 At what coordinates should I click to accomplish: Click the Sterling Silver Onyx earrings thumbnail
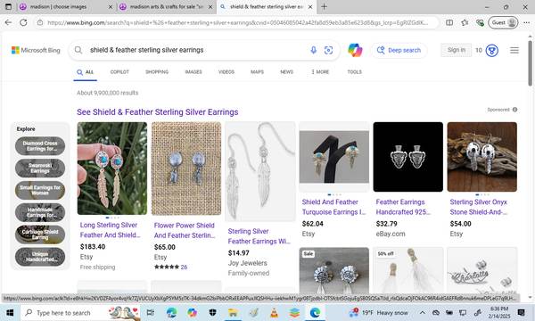coord(481,157)
